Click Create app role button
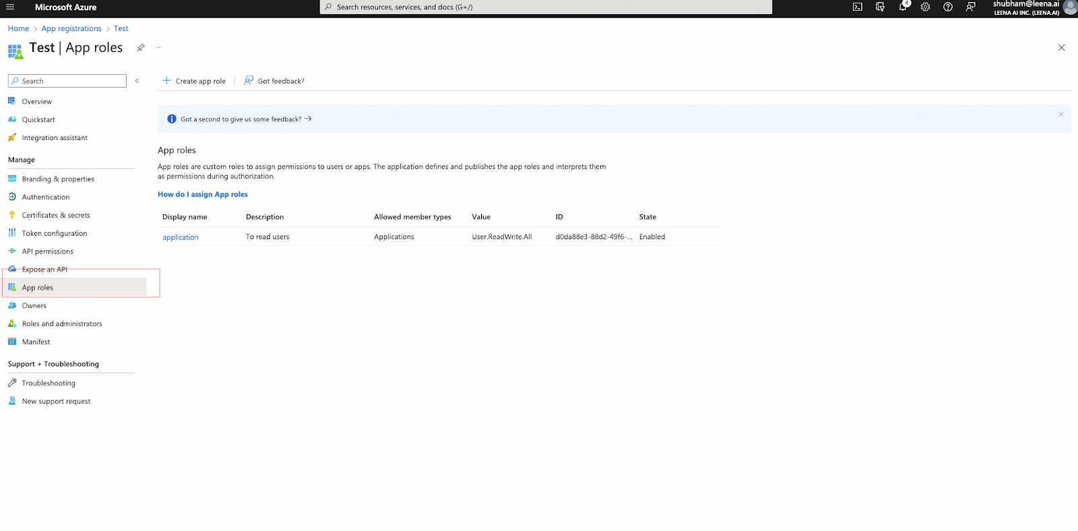Screen dimensions: 1078x531 coord(194,81)
